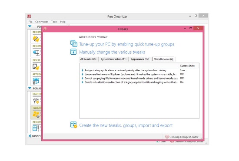Viewport: 239px width, 161px height.
Task: Select the Startup applications flag icon
Action: coord(36,101)
